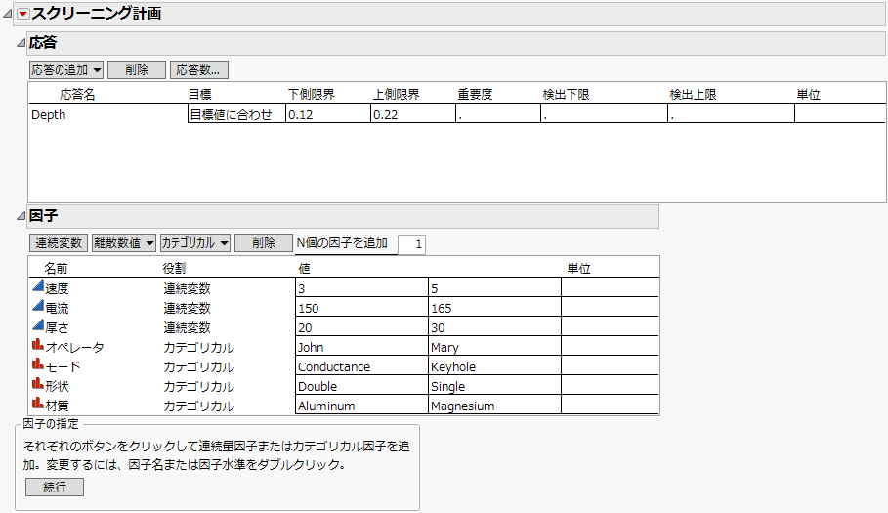This screenshot has height=513, width=888.
Task: Click the 検出下限 cell for Depth
Action: [x=605, y=113]
